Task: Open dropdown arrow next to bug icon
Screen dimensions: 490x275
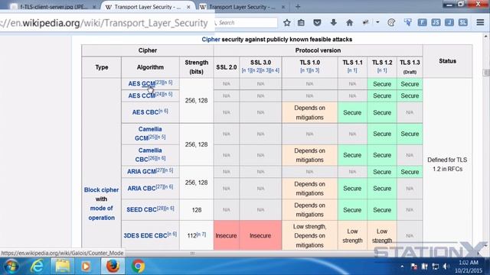Action: click(377, 22)
